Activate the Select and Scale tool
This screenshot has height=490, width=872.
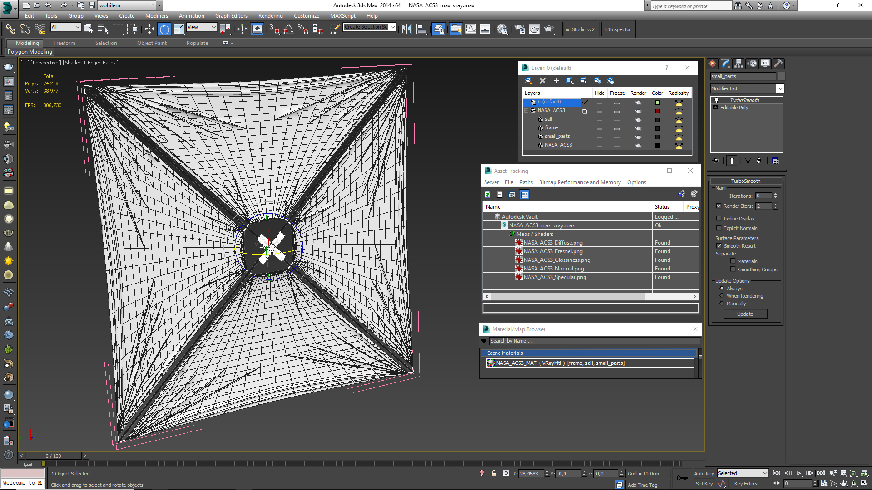point(179,29)
